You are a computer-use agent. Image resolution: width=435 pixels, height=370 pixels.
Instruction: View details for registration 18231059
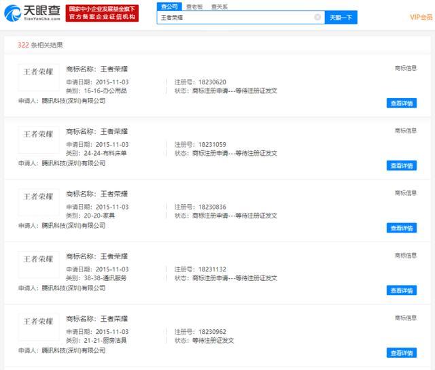[401, 166]
